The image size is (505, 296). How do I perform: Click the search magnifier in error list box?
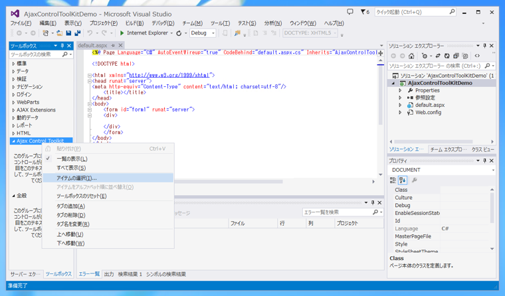(x=375, y=212)
